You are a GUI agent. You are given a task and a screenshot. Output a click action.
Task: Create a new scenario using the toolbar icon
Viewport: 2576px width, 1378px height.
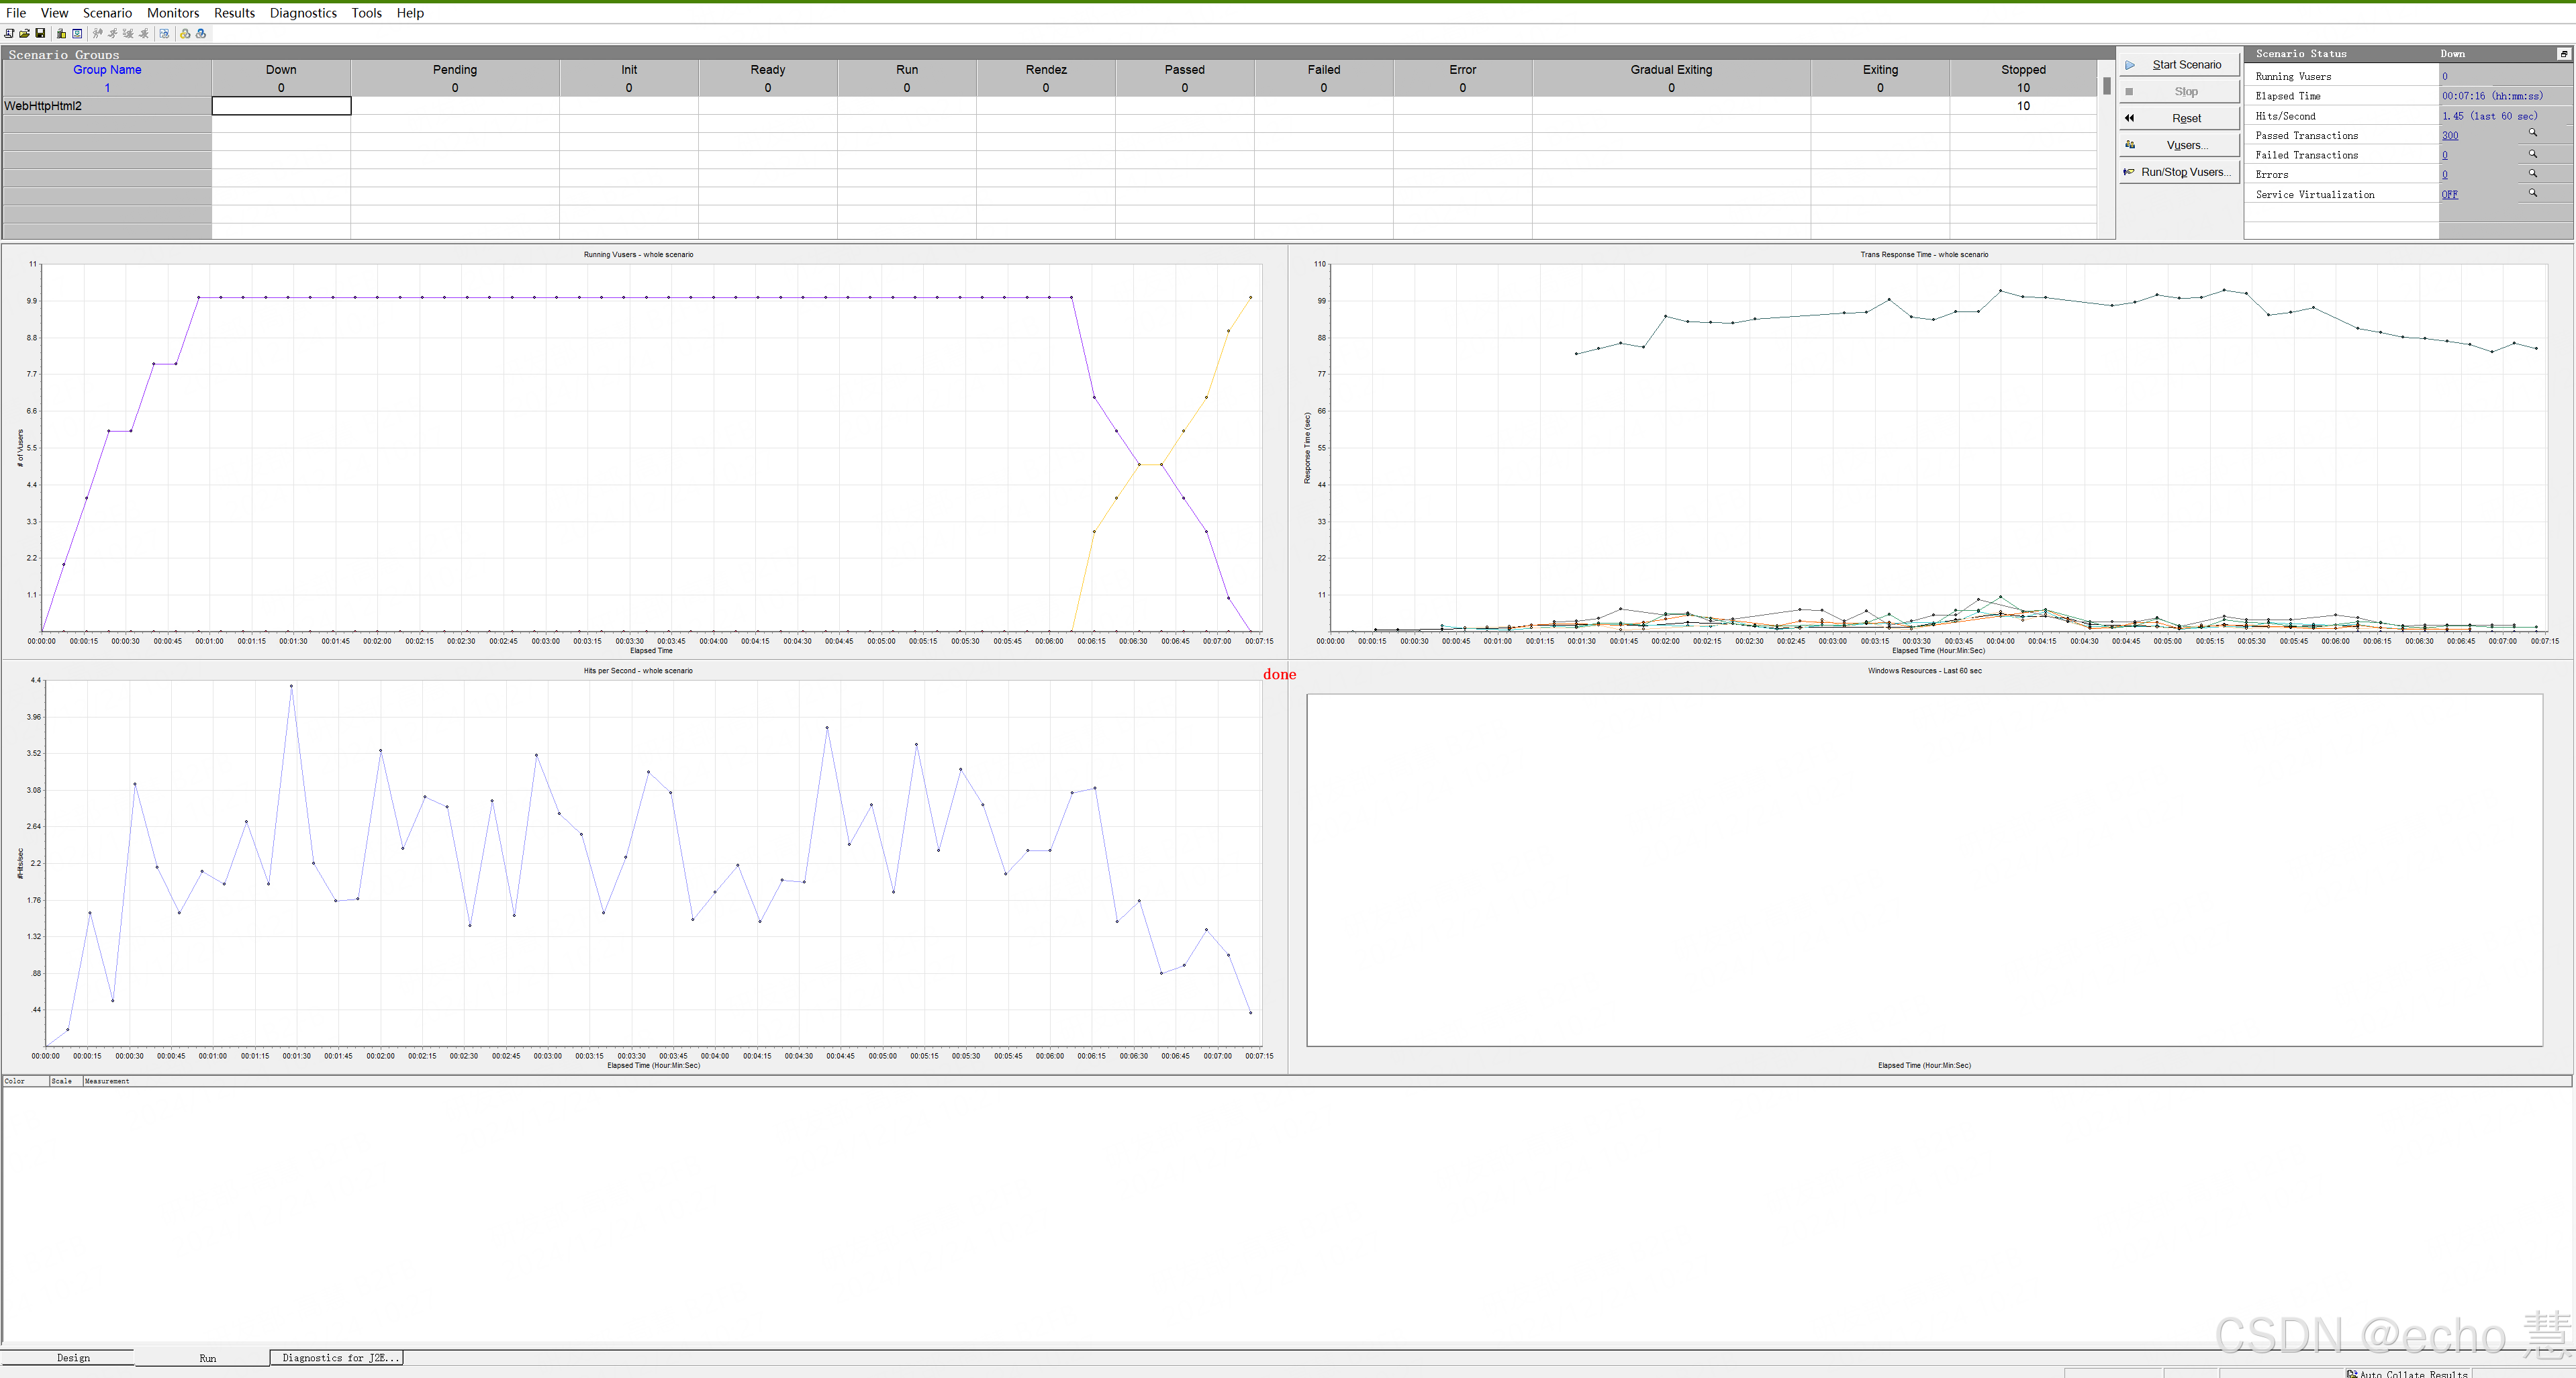pos(9,33)
